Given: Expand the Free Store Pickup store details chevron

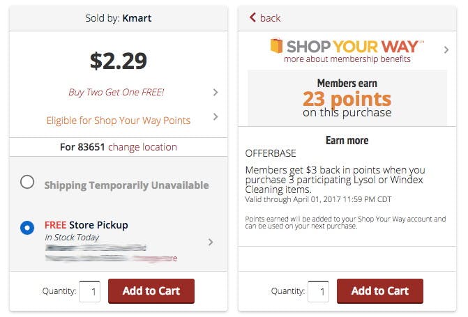Looking at the screenshot, I should (x=211, y=242).
